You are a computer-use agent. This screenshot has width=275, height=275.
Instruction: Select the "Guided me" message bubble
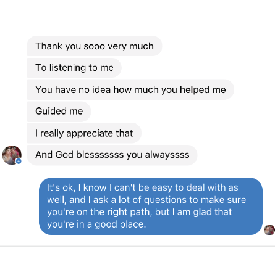[x=59, y=111]
